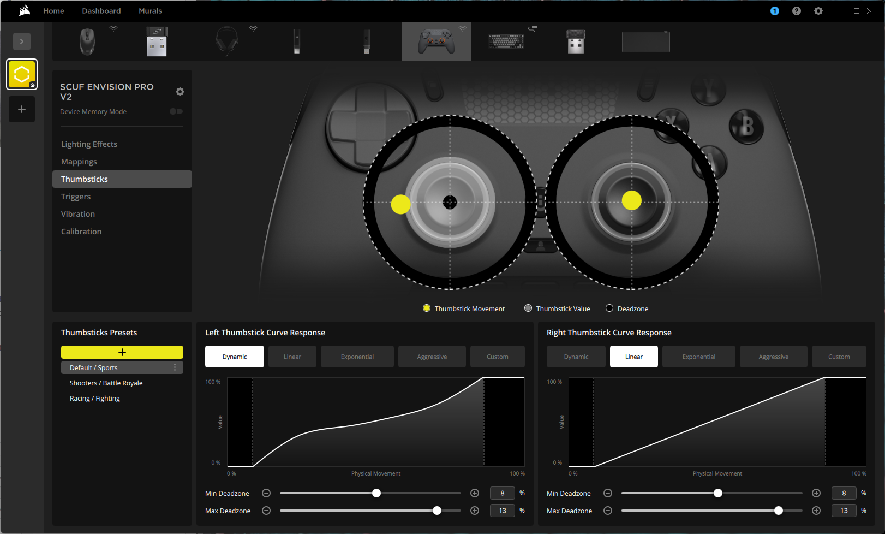Open the Triggers section

(x=76, y=197)
